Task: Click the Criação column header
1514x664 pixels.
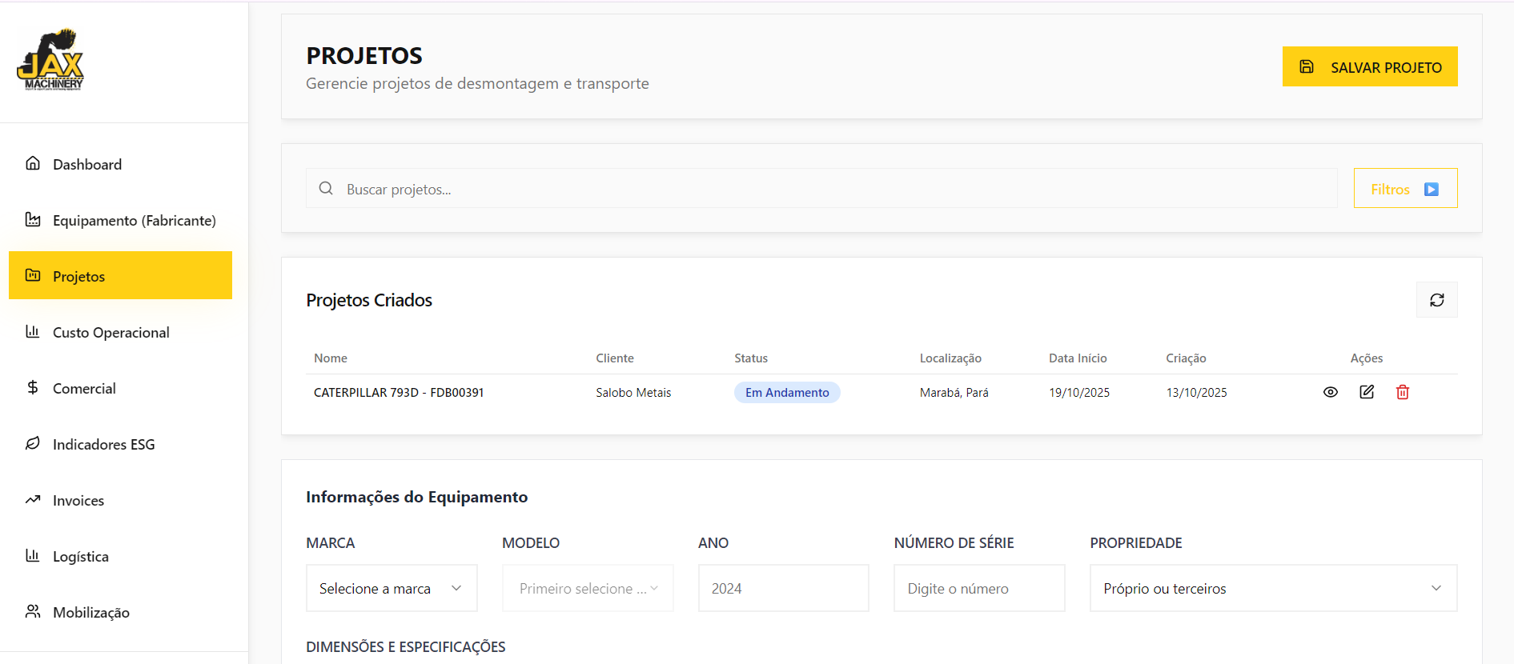Action: point(1186,358)
